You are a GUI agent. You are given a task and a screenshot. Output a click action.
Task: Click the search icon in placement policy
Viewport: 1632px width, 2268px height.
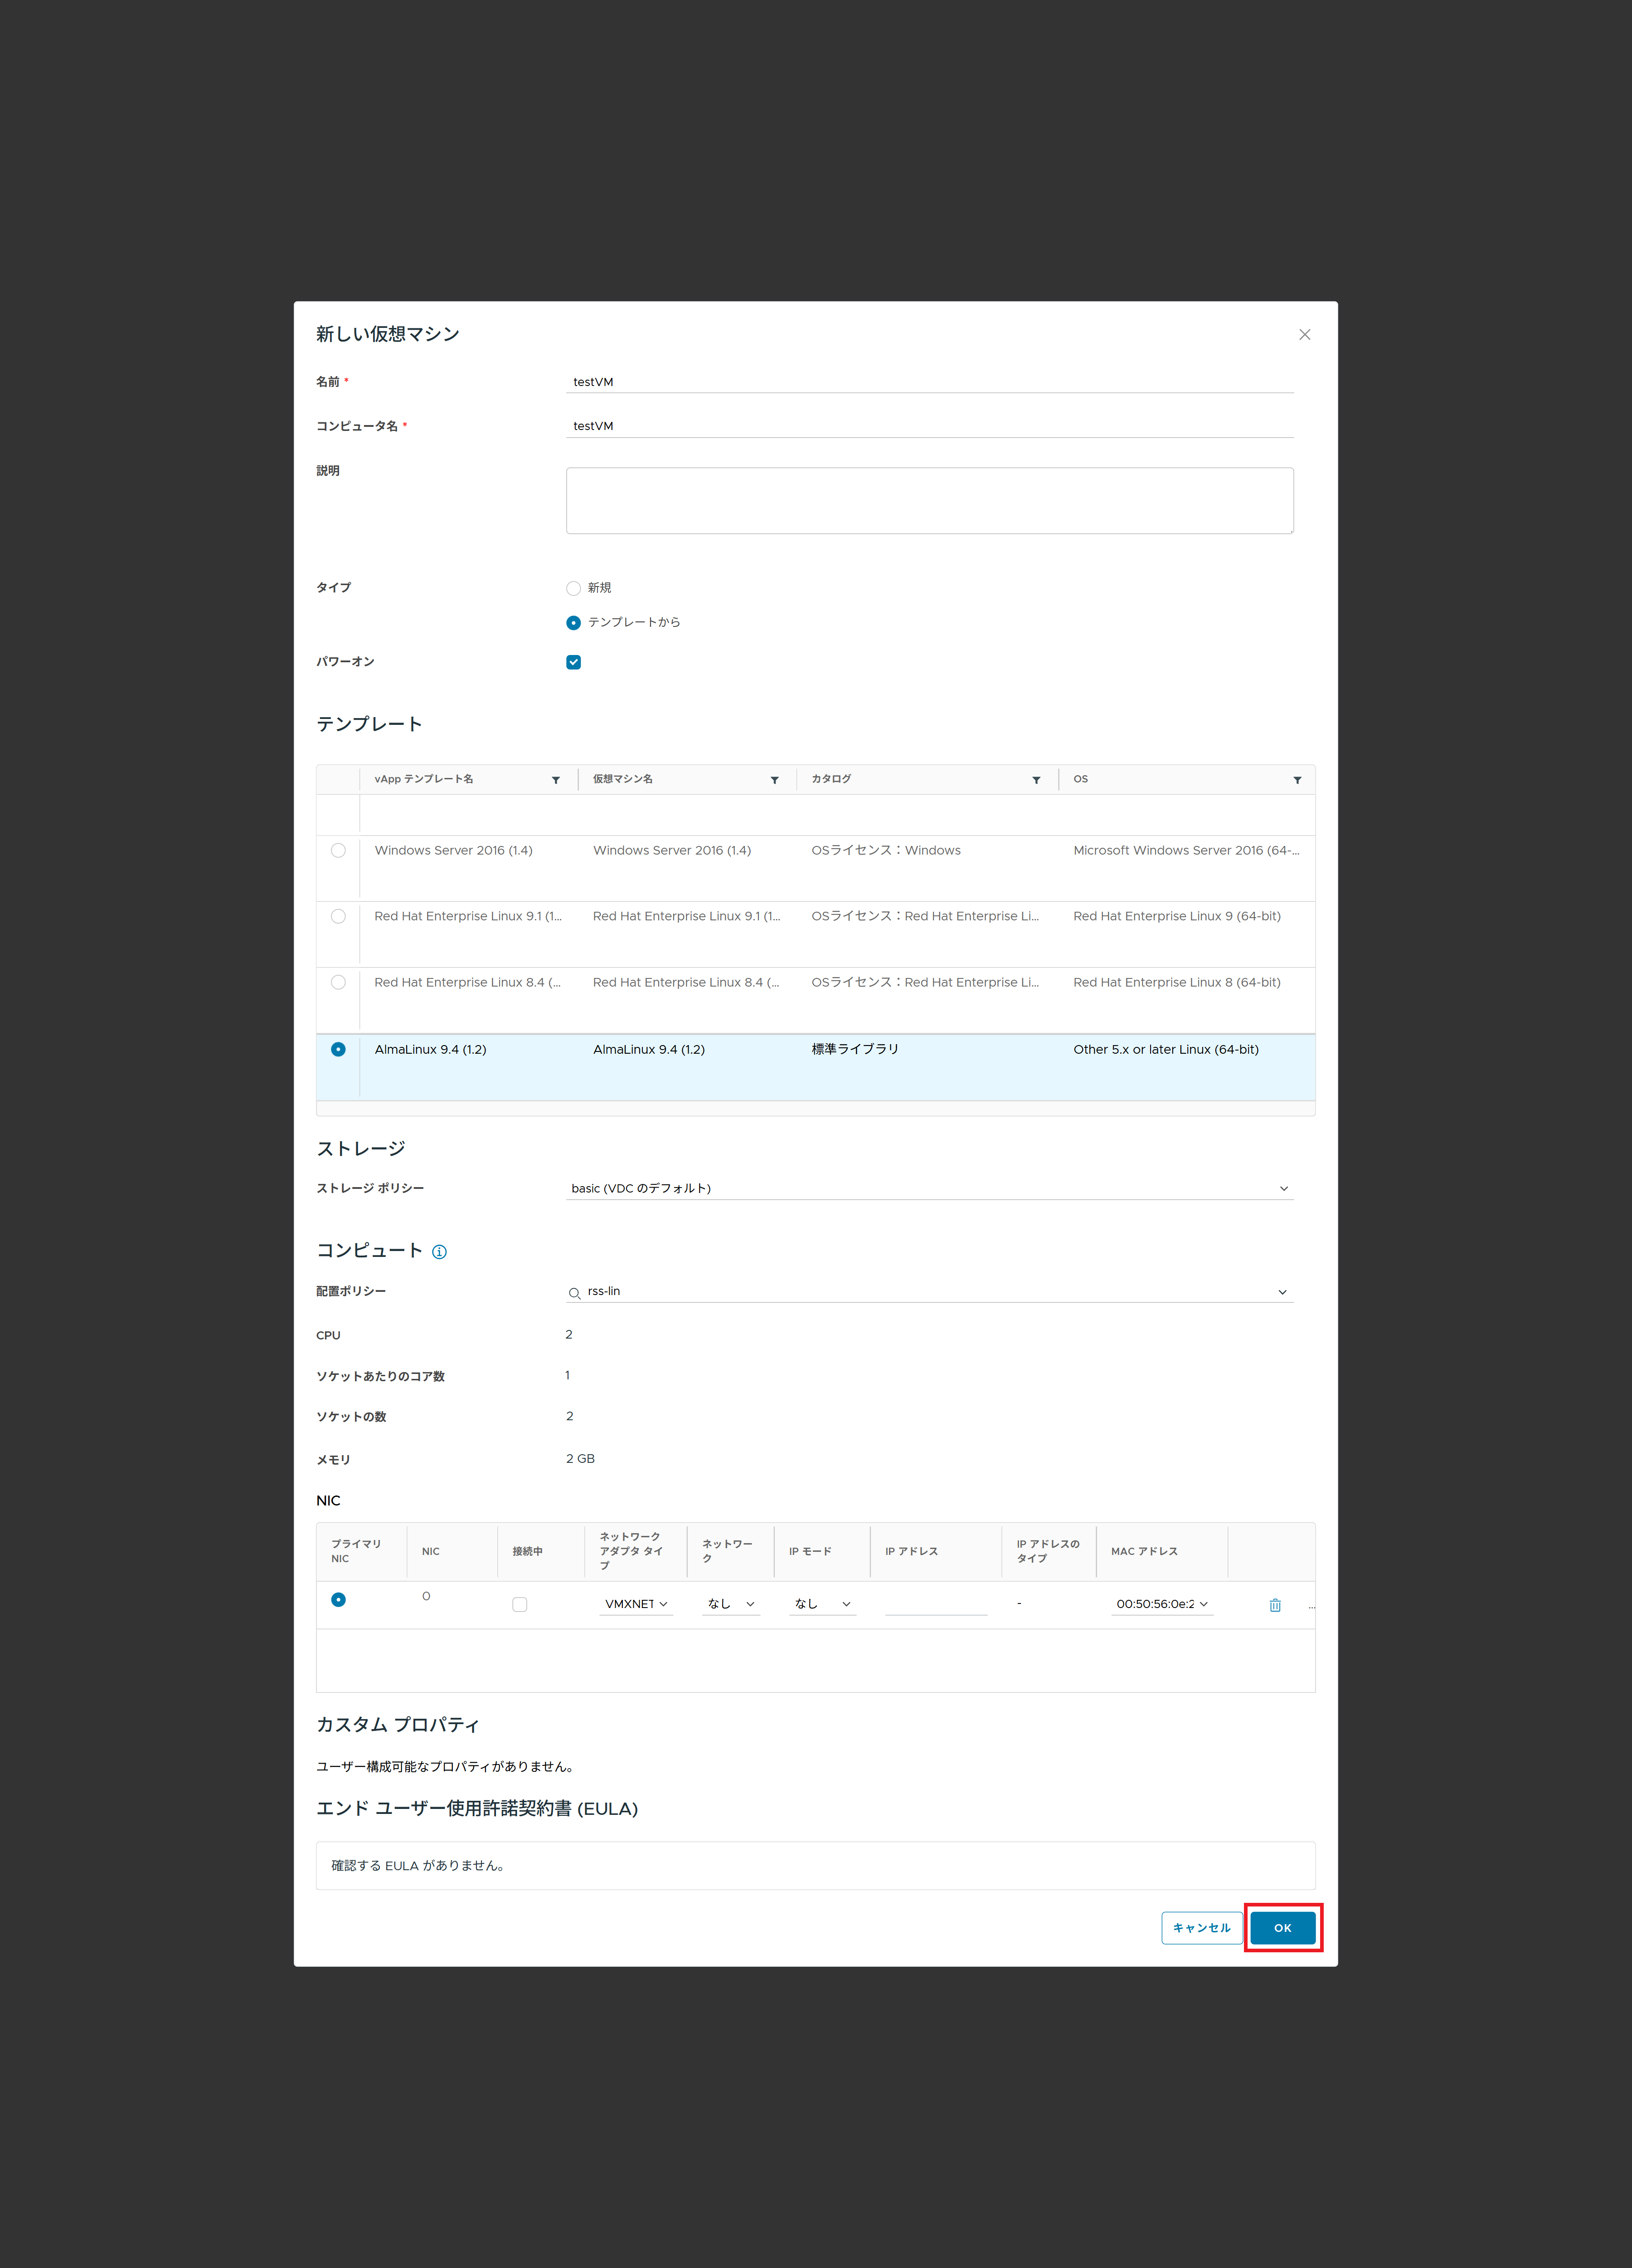(575, 1293)
